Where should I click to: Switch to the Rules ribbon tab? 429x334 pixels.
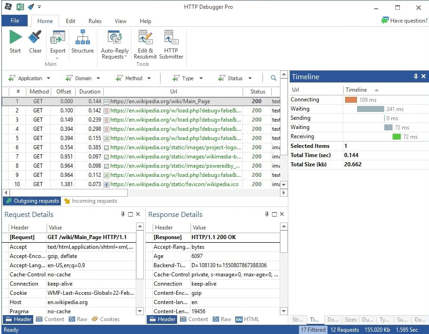pyautogui.click(x=95, y=21)
